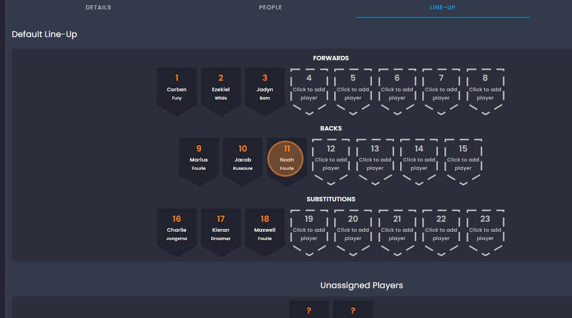Image resolution: width=572 pixels, height=318 pixels.
Task: Select player 9 Marius Fourie card
Action: coord(199,161)
